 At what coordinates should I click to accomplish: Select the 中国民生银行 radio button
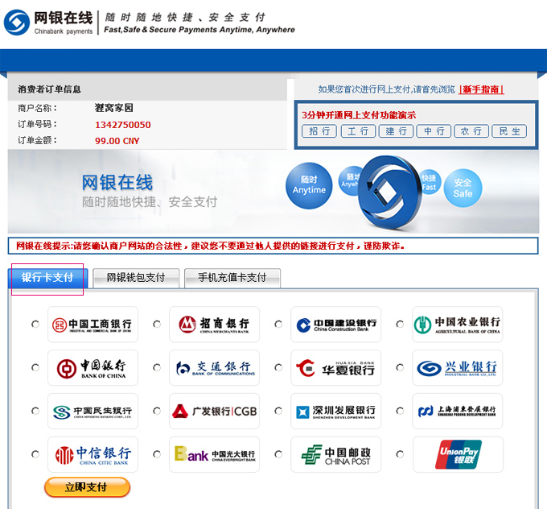pyautogui.click(x=35, y=411)
